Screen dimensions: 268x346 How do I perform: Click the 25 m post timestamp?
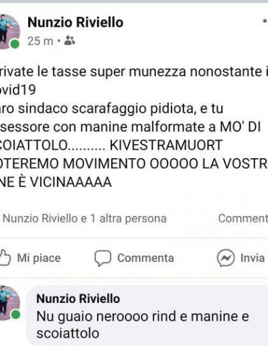click(x=40, y=41)
